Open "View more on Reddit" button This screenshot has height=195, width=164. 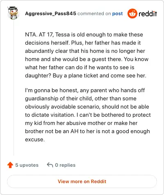pos(82,181)
